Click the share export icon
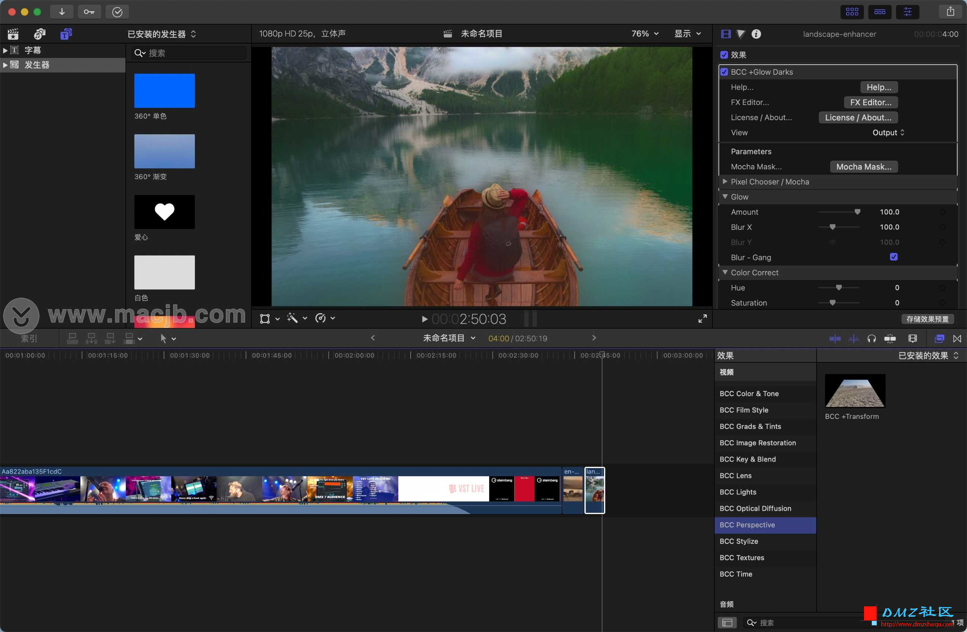The image size is (967, 632). coord(950,12)
